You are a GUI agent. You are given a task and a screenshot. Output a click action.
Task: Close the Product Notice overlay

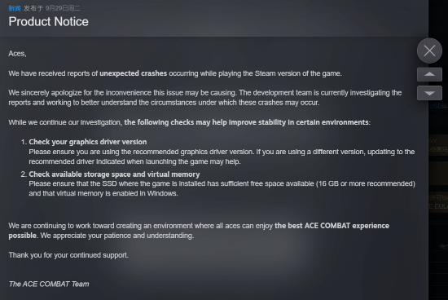pyautogui.click(x=429, y=51)
